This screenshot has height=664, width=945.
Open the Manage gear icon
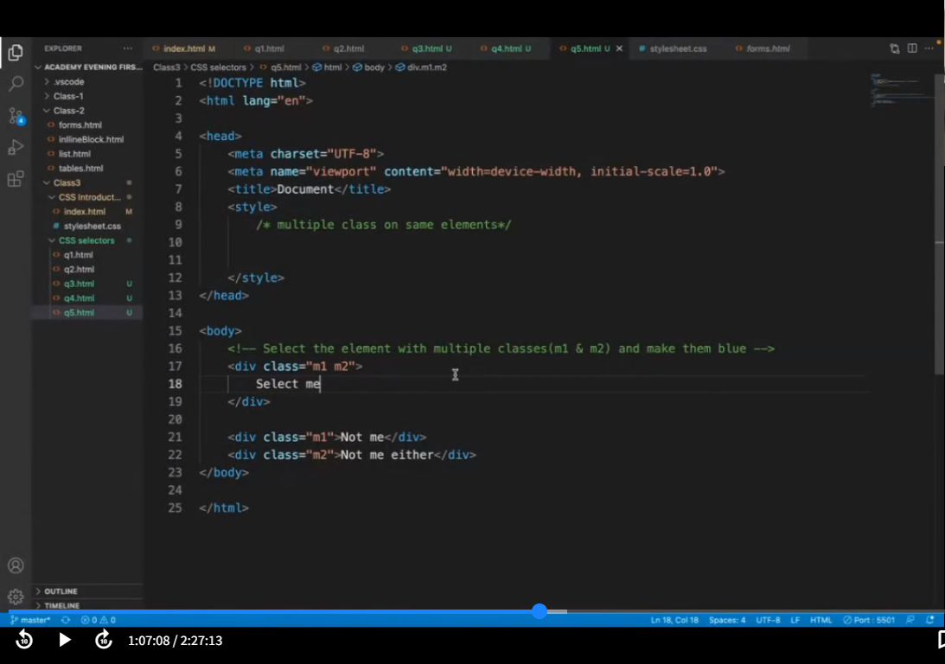[16, 597]
